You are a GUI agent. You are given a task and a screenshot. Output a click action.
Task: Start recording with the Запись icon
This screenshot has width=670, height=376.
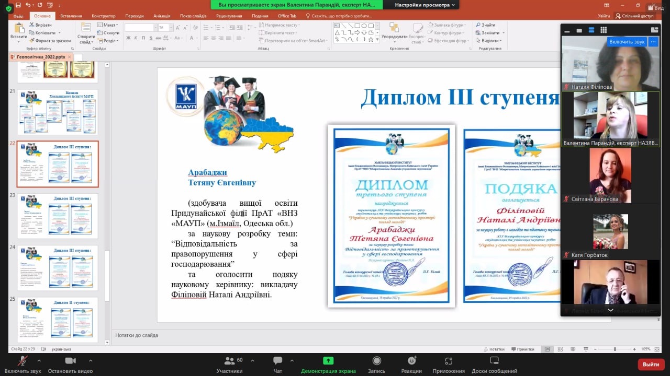pyautogui.click(x=376, y=361)
